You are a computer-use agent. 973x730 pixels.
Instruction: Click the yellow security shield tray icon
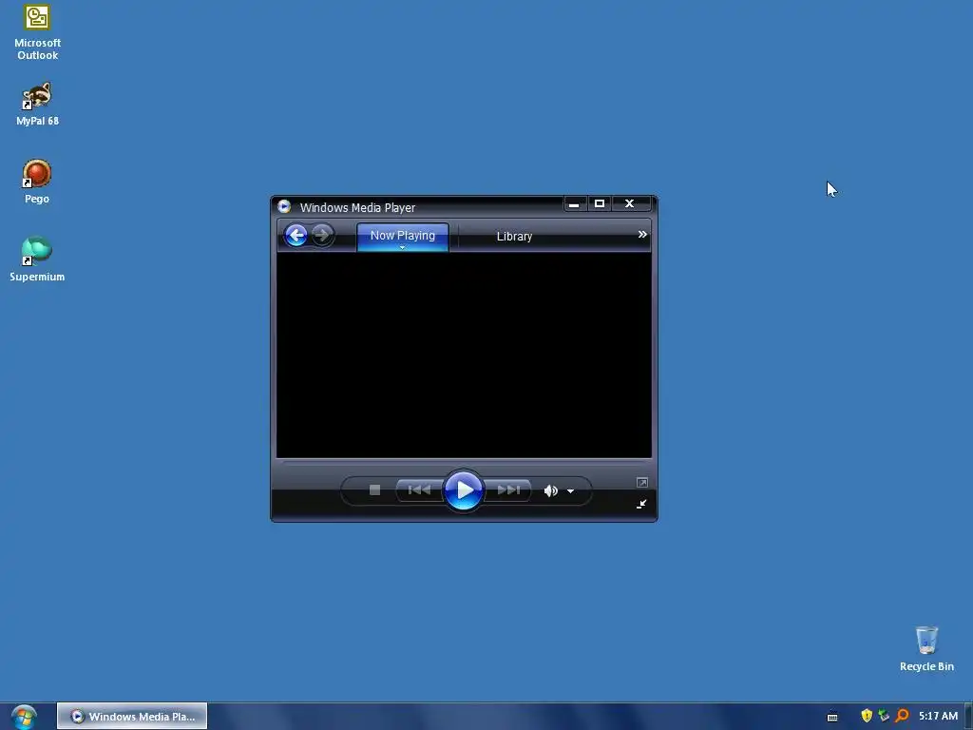(x=867, y=716)
